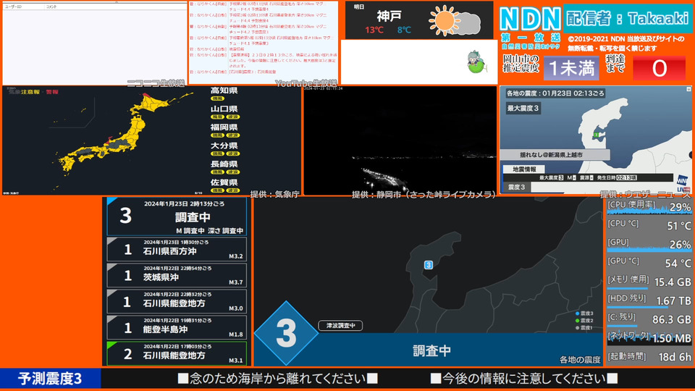This screenshot has height=391, width=695.
Task: Click the 波浪 badge under 山口県
Action: 233,117
